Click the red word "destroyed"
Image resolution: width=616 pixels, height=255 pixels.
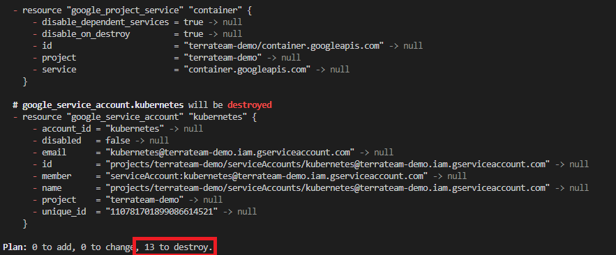(x=250, y=105)
